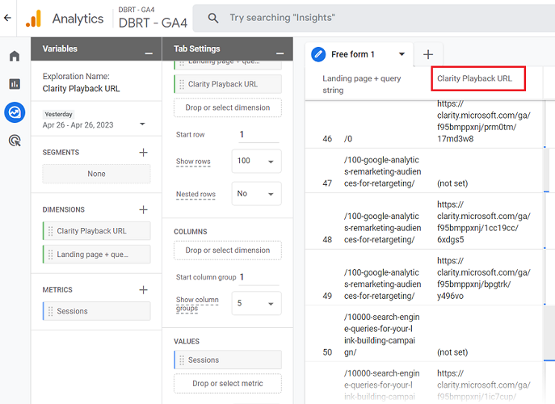Open the Show rows dropdown

point(256,161)
